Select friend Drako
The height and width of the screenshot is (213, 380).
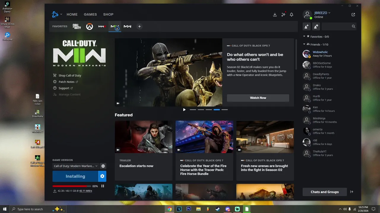pos(330,87)
